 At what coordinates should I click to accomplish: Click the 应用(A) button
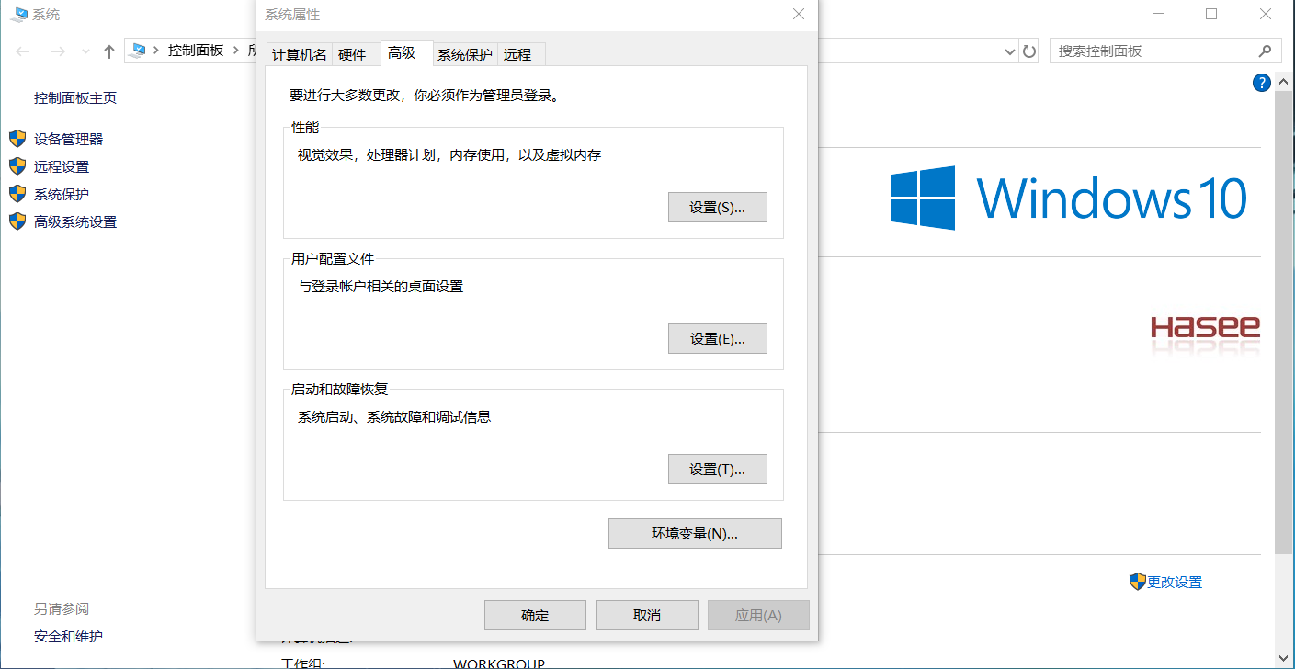tap(758, 615)
